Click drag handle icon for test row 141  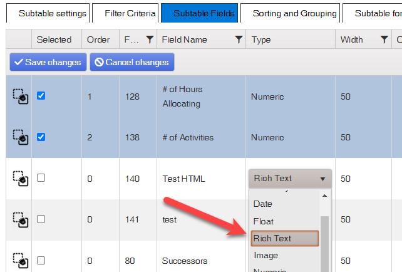coord(21,219)
